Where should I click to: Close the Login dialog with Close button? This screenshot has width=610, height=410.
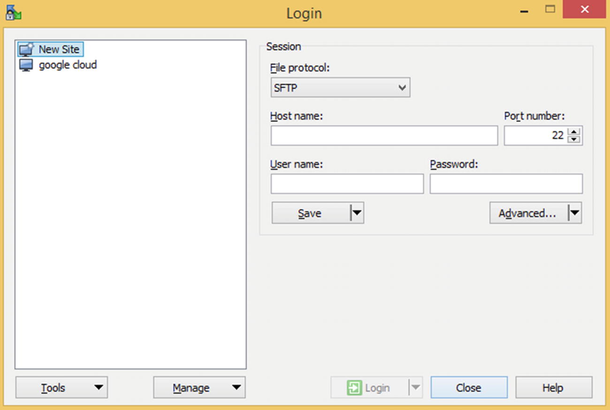click(x=469, y=387)
